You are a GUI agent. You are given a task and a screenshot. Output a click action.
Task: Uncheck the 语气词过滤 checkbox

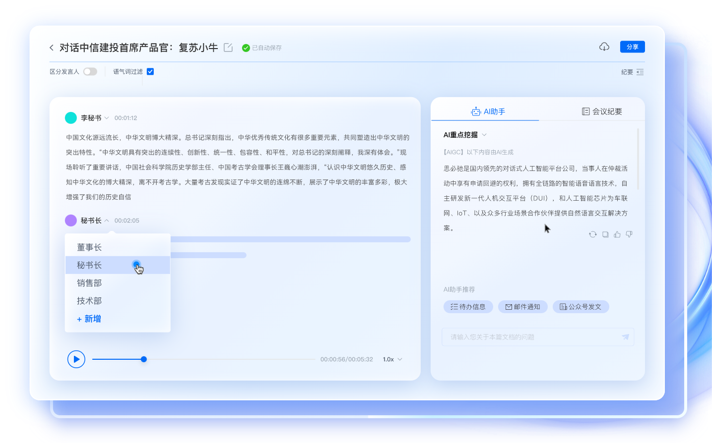pyautogui.click(x=150, y=71)
